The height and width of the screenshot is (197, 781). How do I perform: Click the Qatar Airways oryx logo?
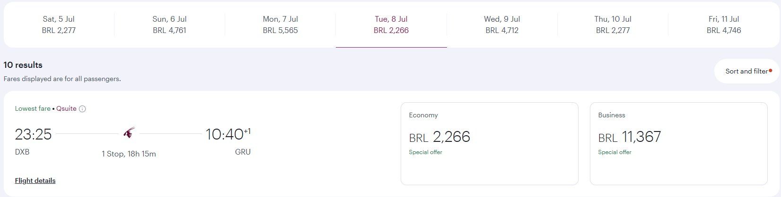pyautogui.click(x=129, y=133)
